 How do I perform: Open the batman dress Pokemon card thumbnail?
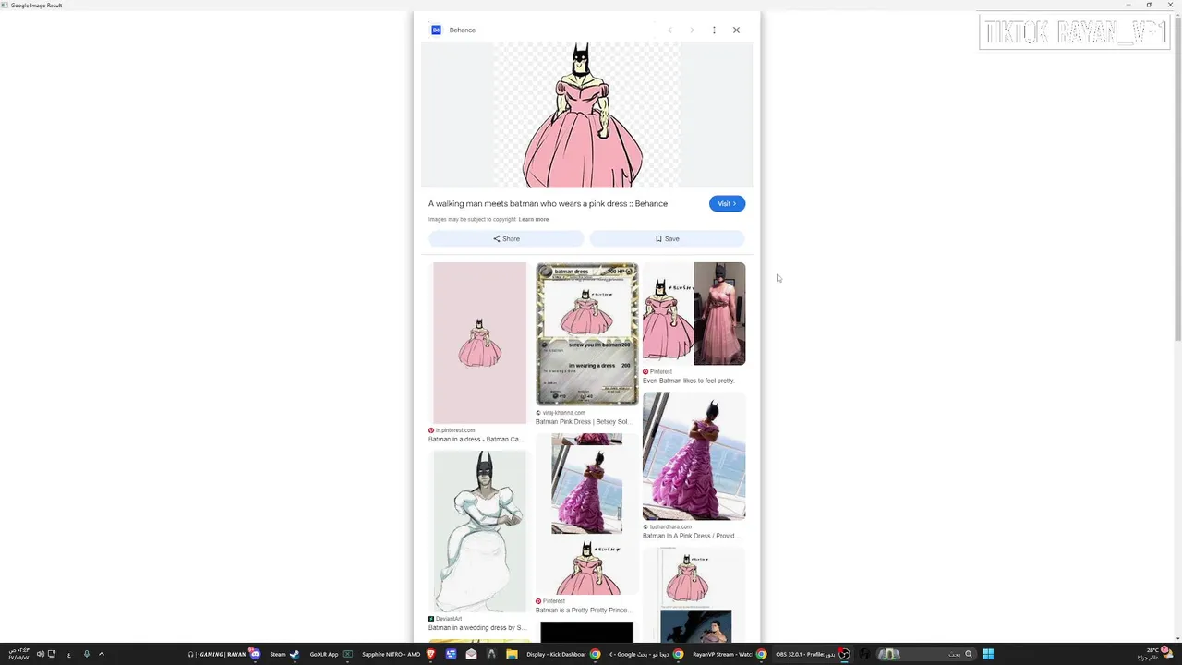coord(587,333)
